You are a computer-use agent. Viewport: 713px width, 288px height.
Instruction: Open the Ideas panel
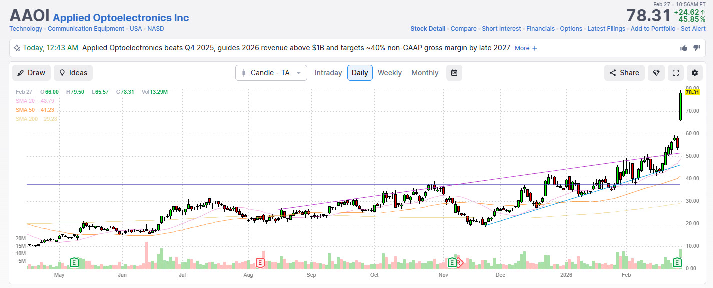pyautogui.click(x=73, y=73)
